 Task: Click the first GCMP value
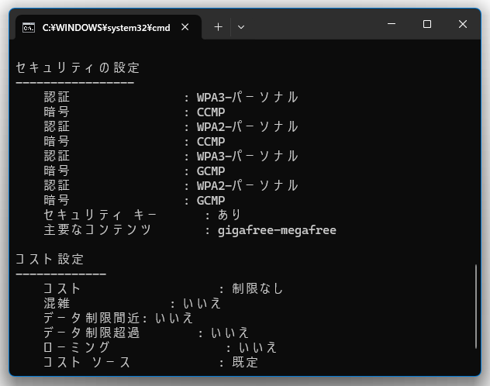pyautogui.click(x=211, y=171)
